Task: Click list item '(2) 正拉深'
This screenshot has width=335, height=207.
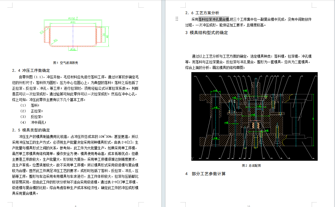Action: coord(32,111)
